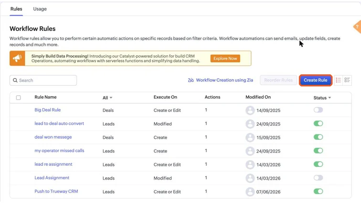Image resolution: width=361 pixels, height=203 pixels.
Task: Click the Rule Name column header
Action: [45, 97]
